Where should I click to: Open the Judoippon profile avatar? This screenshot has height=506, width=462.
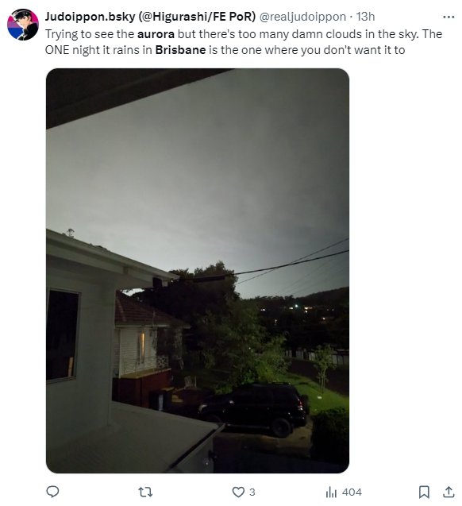[23, 25]
